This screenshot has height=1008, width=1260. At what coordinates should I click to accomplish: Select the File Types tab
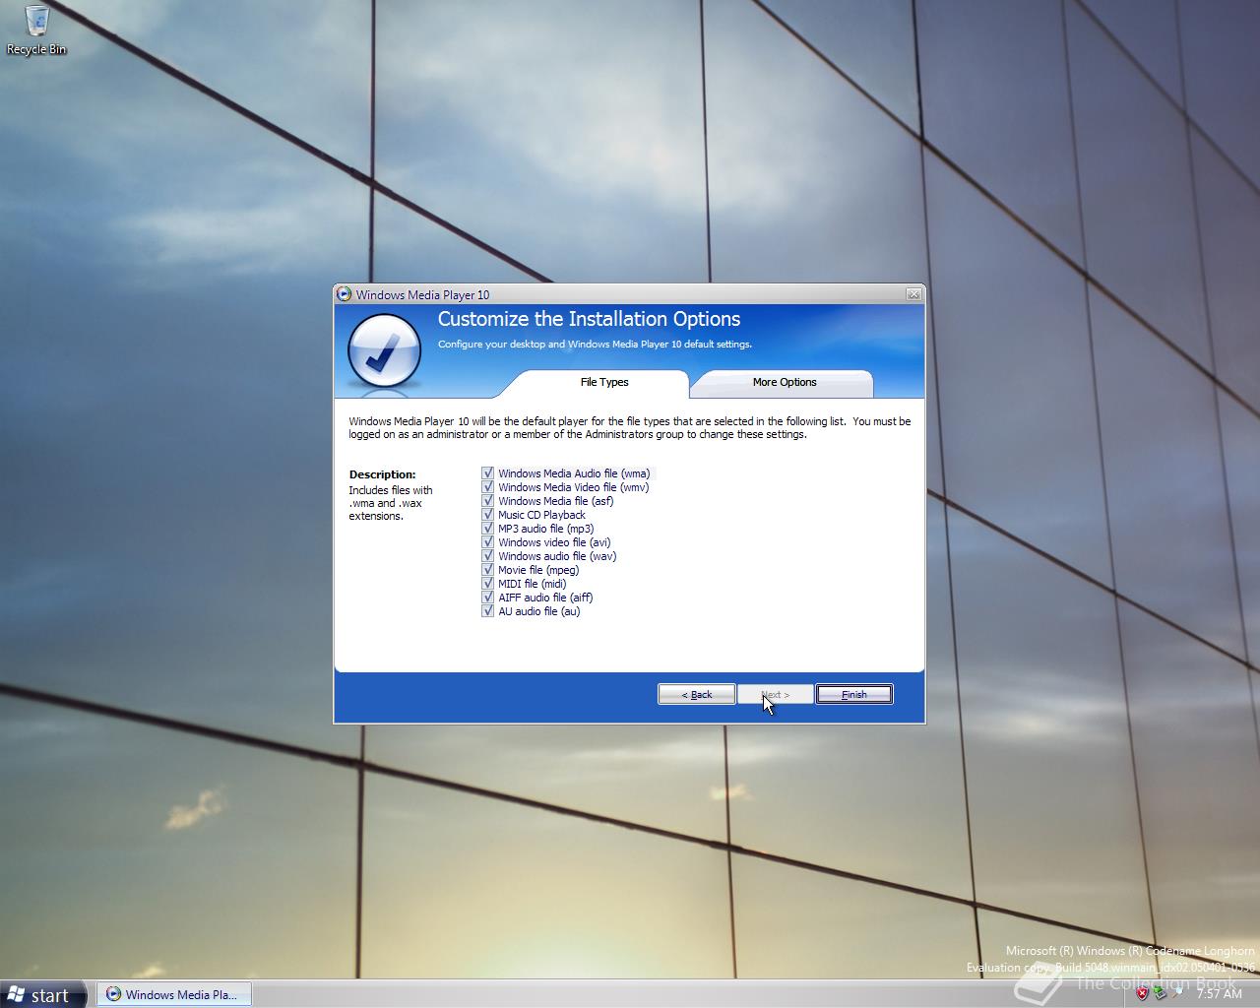click(603, 383)
